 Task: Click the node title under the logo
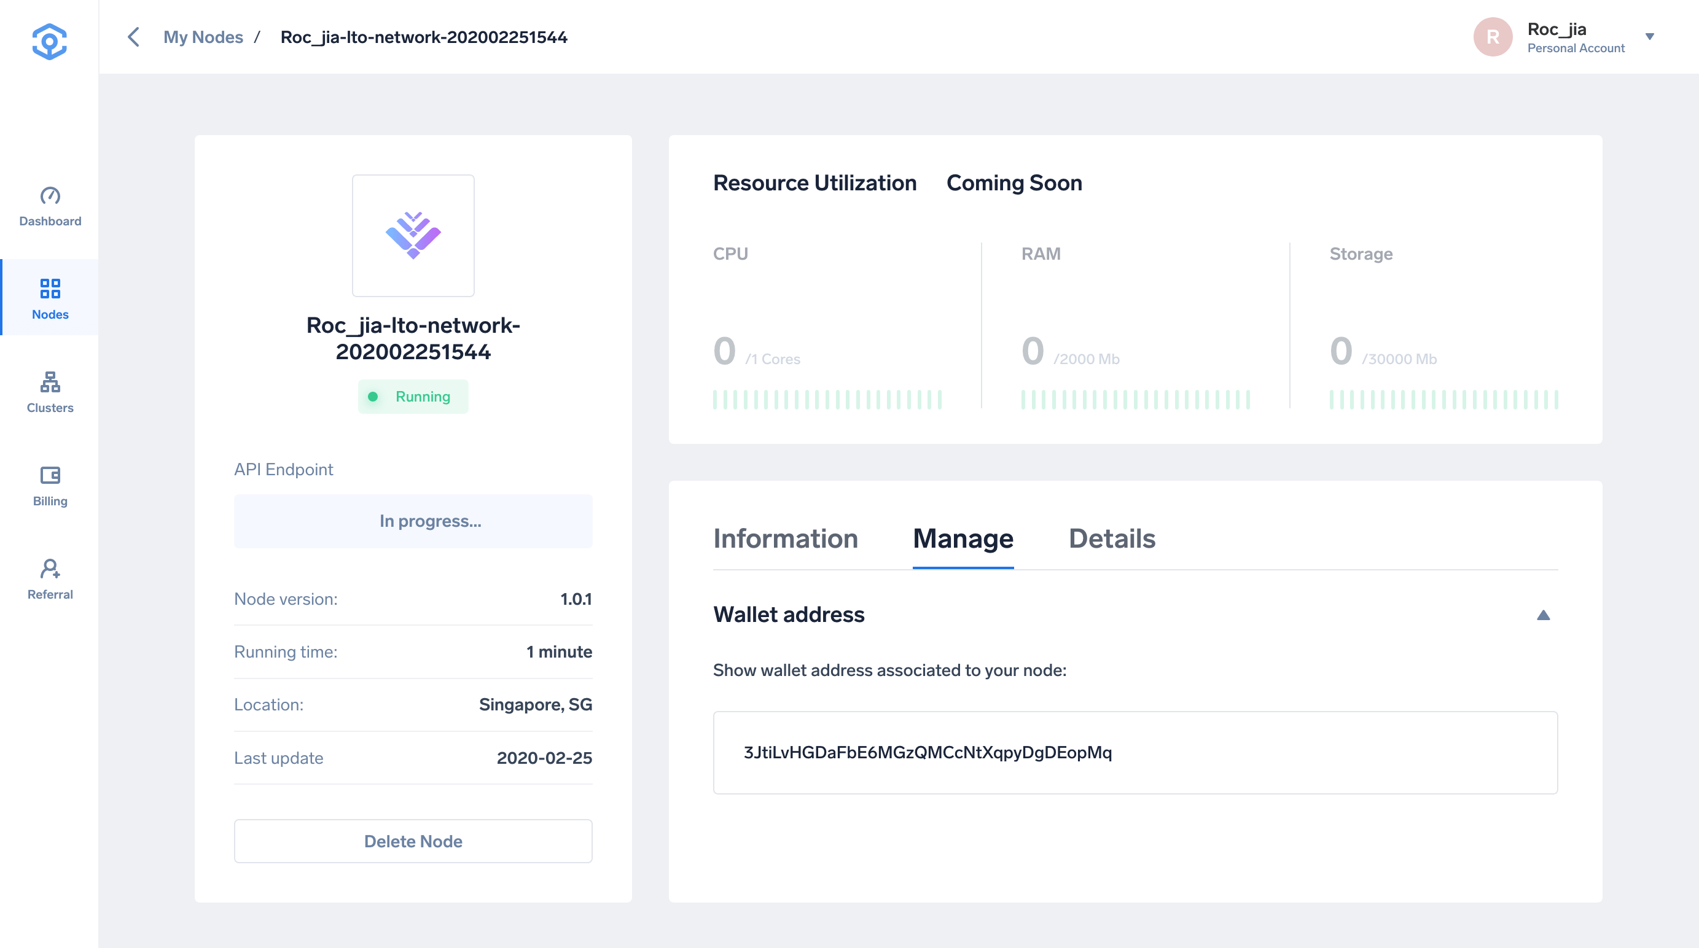click(413, 339)
